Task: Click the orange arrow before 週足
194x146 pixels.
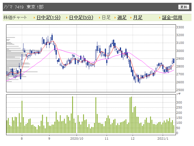Action: (x=115, y=18)
